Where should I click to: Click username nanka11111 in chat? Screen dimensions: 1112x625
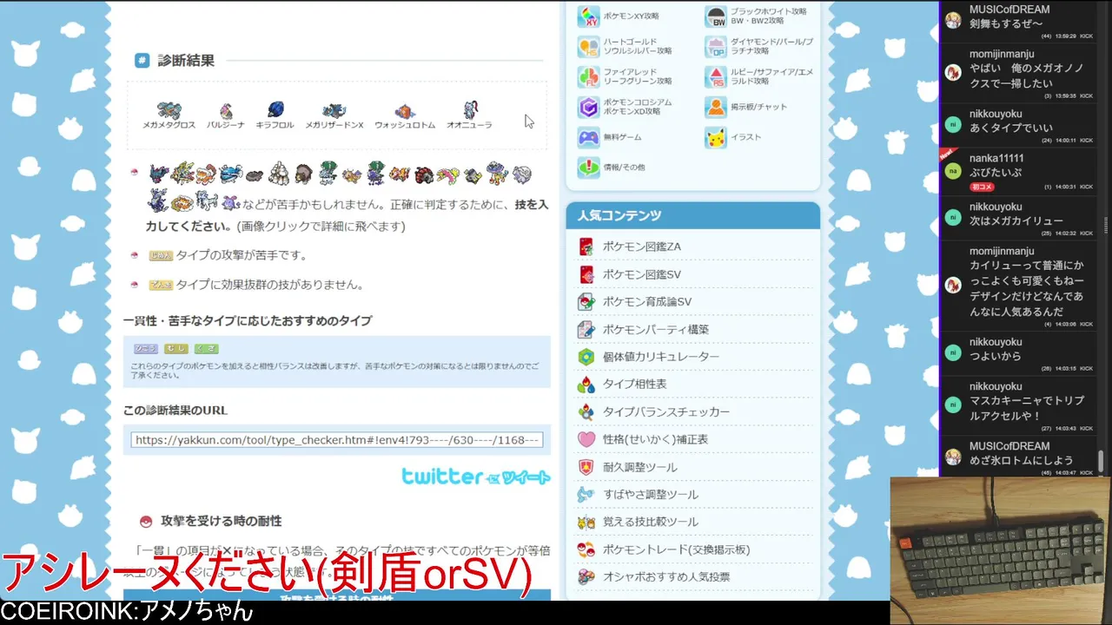pyautogui.click(x=996, y=158)
